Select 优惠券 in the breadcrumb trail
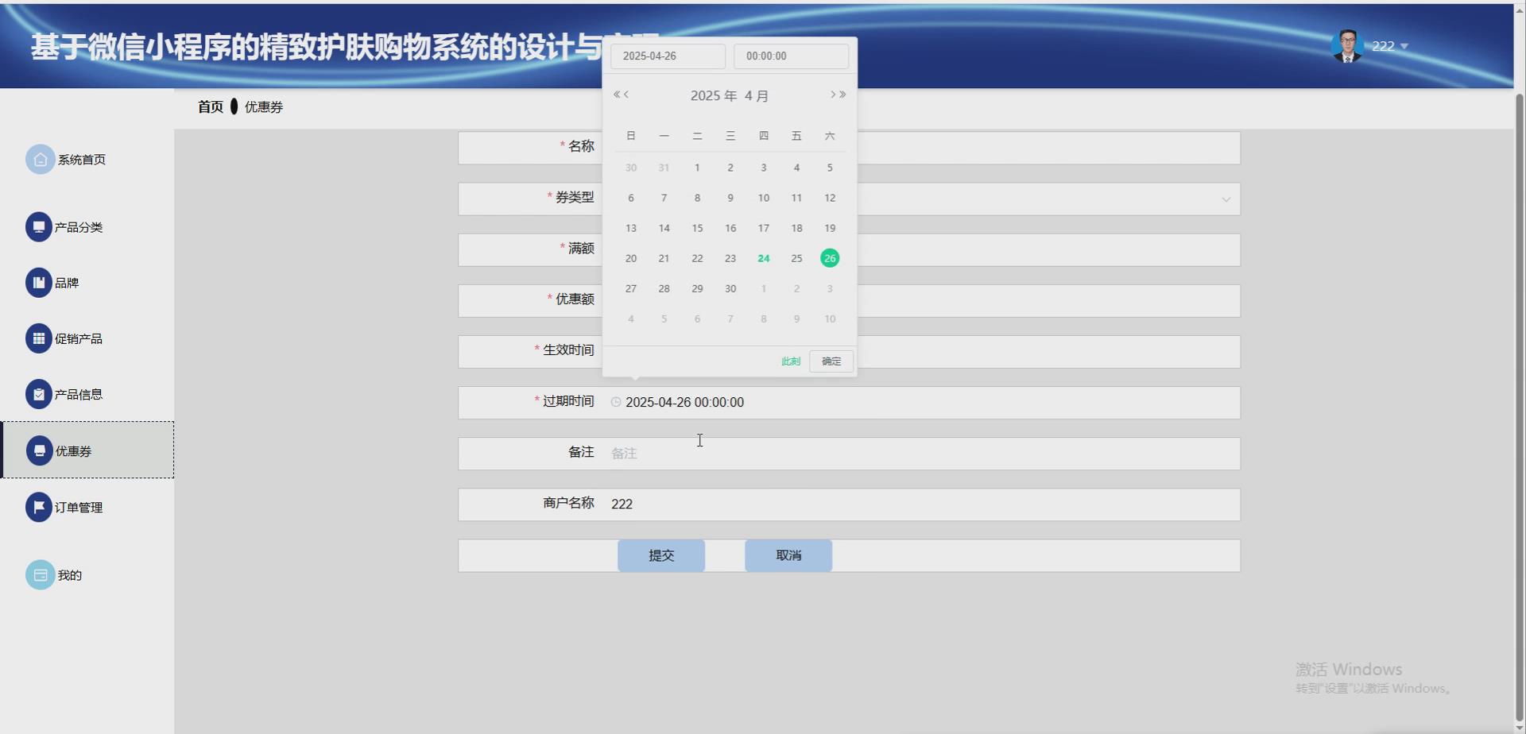 pyautogui.click(x=262, y=106)
